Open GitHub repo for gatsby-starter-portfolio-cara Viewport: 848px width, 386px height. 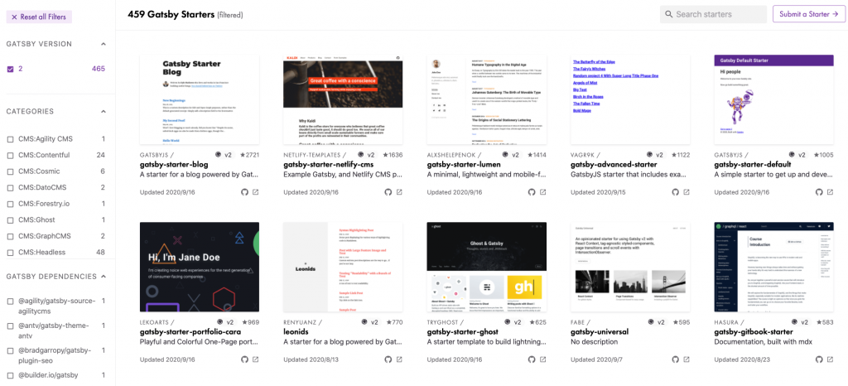point(244,359)
